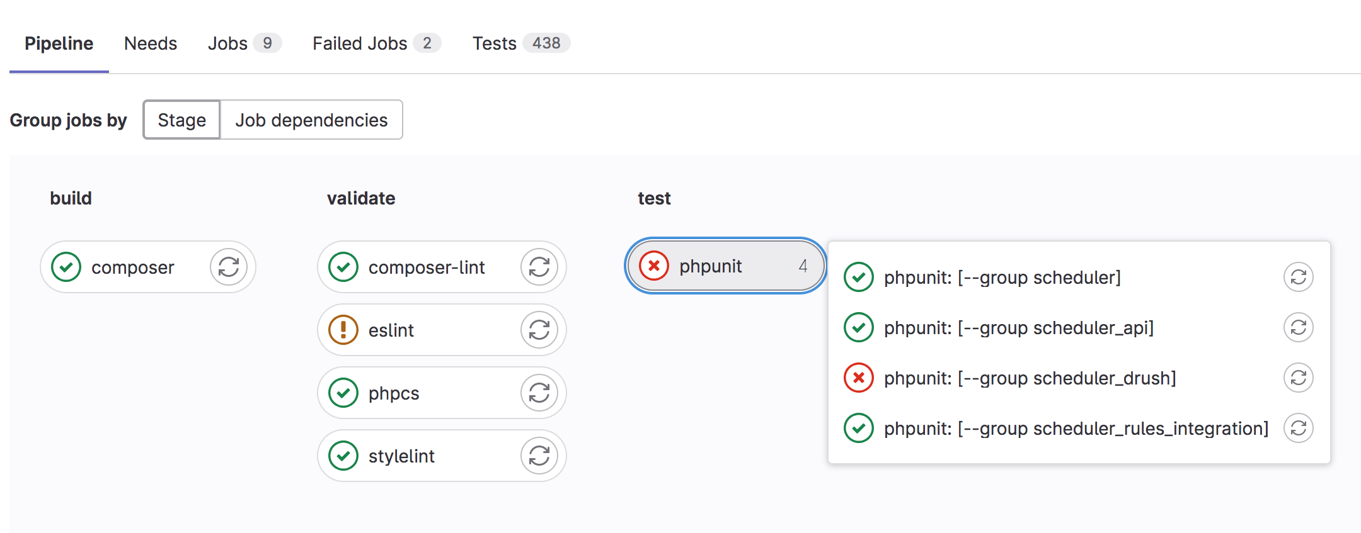1361x533 pixels.
Task: Retry the composer-lint job
Action: pos(539,267)
